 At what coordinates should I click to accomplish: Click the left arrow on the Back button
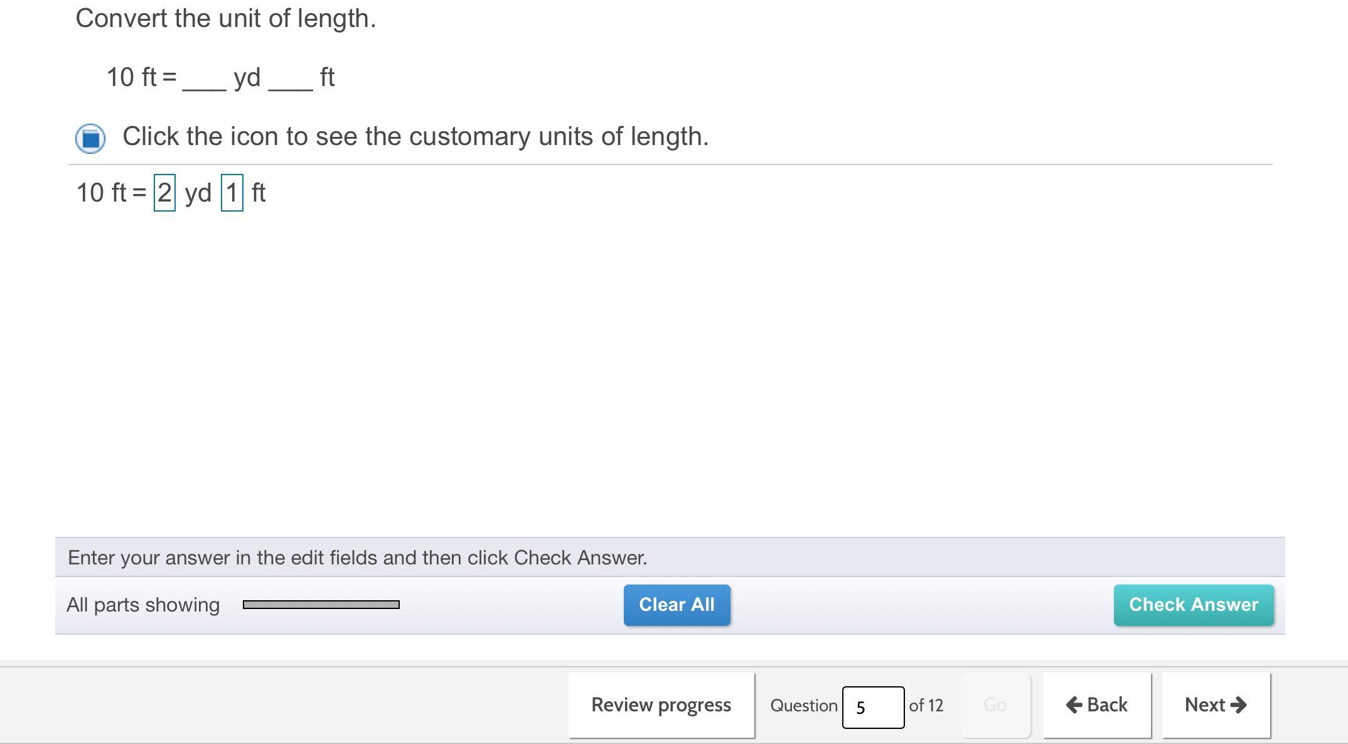1074,705
